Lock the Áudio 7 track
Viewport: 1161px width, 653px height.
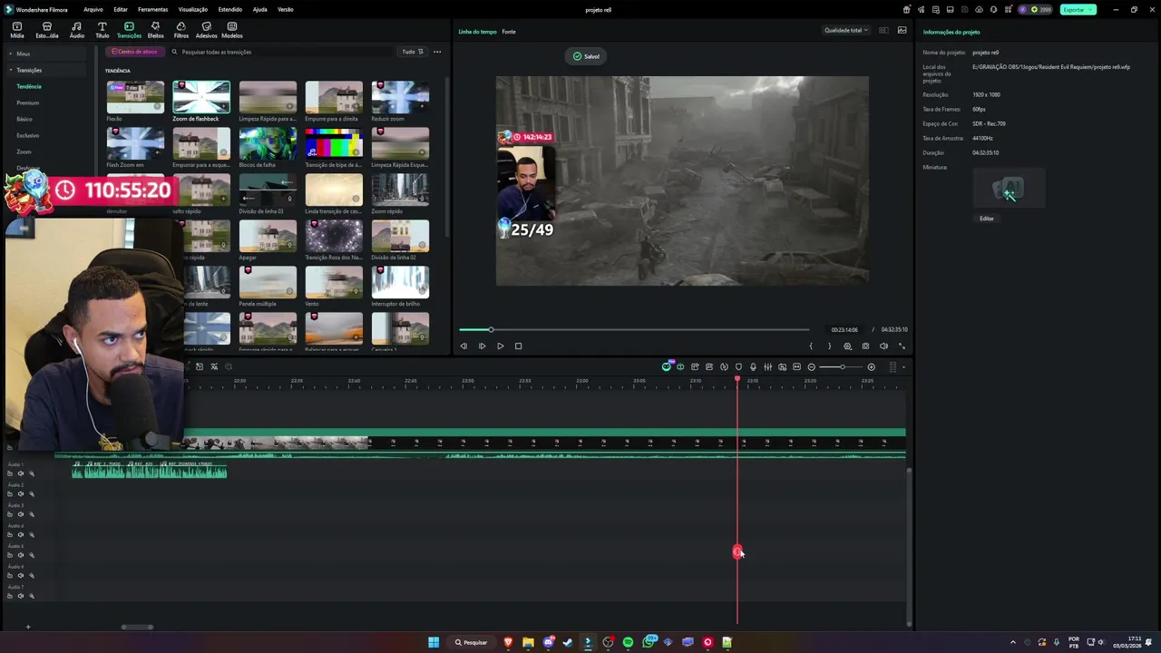pyautogui.click(x=10, y=596)
